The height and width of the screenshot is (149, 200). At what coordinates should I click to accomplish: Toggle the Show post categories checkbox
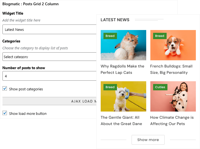5,89
